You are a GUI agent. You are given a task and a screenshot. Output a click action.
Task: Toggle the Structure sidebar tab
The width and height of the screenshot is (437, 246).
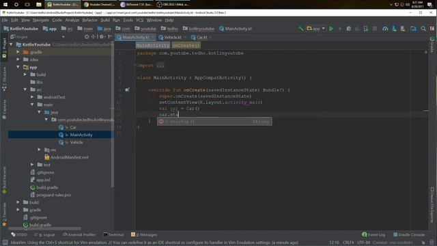4,79
